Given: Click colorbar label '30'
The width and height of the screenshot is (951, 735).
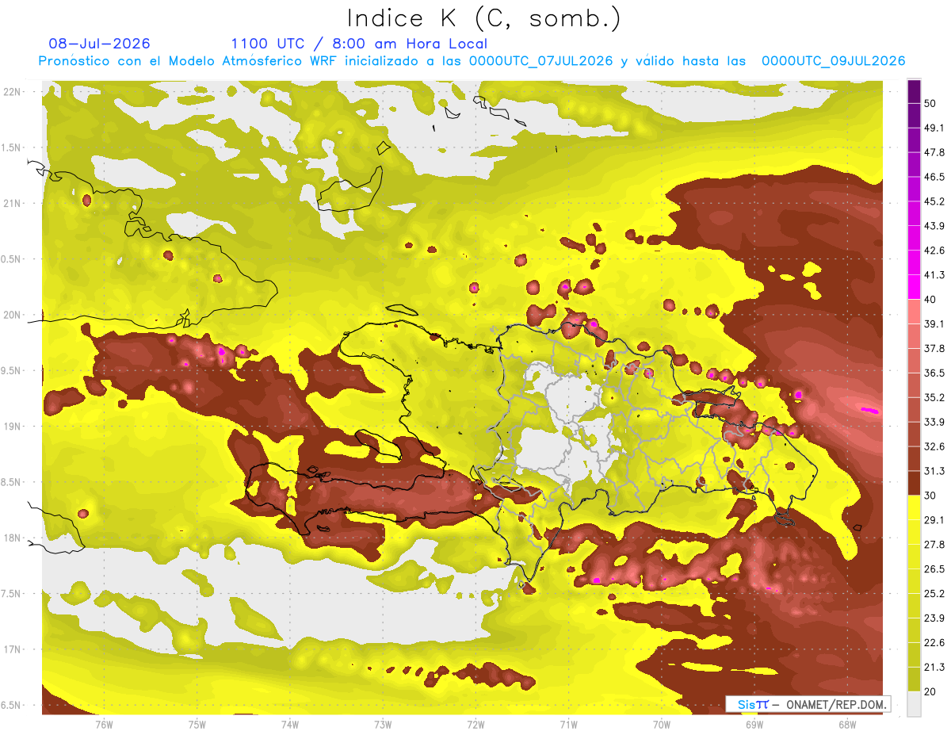Looking at the screenshot, I should point(930,496).
